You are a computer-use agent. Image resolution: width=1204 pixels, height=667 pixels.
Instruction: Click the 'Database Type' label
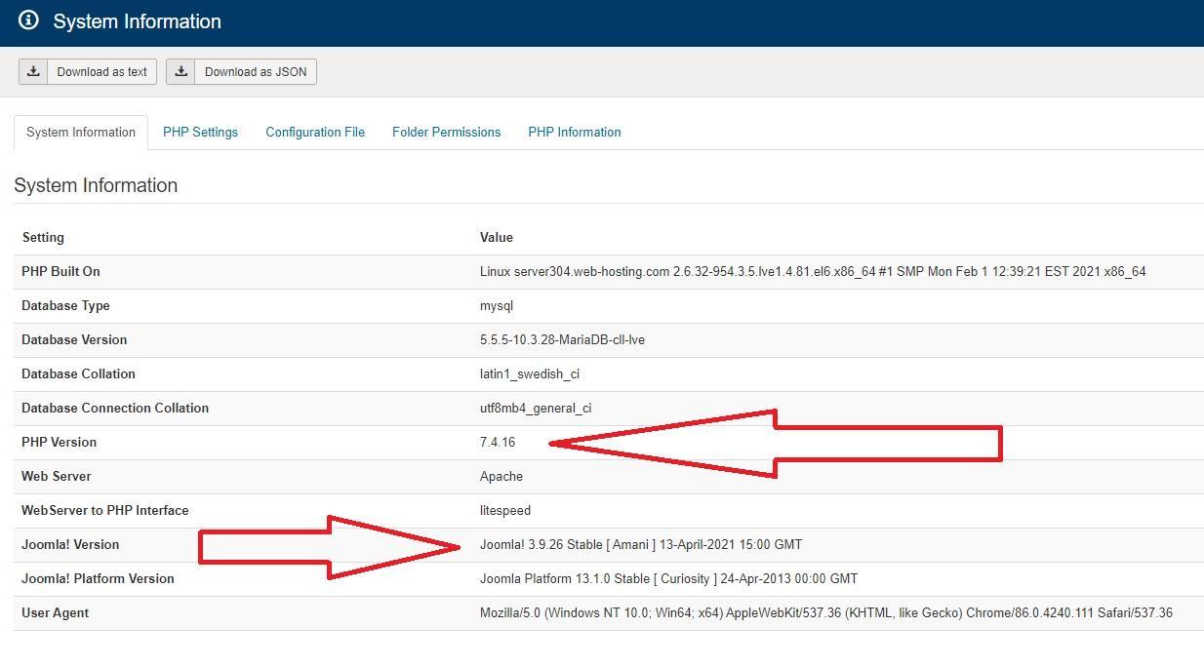tap(65, 305)
